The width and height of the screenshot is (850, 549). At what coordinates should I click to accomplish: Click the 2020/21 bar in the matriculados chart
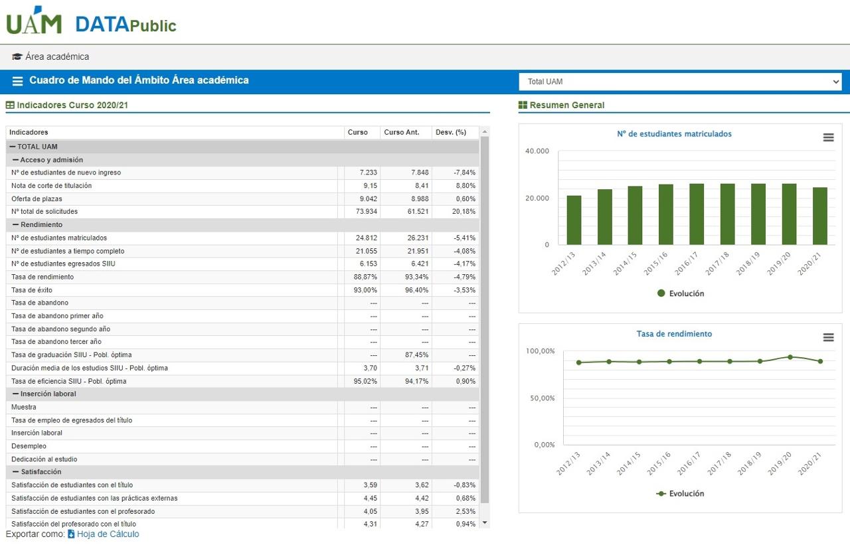(x=820, y=216)
